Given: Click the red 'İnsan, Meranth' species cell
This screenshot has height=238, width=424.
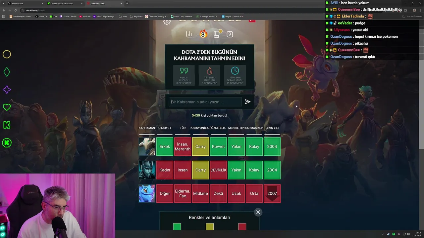Looking at the screenshot, I should tap(183, 146).
